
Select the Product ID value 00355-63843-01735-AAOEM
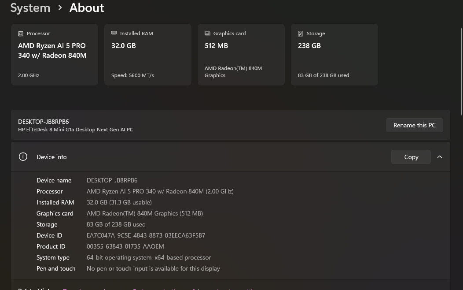click(x=125, y=246)
